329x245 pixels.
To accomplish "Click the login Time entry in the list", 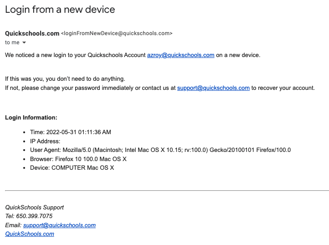I will pos(71,132).
